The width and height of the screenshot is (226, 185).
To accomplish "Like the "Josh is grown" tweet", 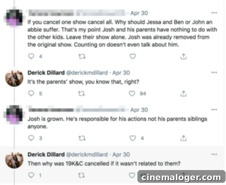I will coord(133,138).
